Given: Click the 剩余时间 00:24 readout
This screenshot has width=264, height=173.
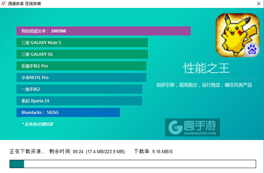Looking at the screenshot, I should click(66, 151).
